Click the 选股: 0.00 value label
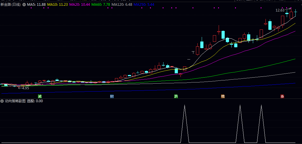 pyautogui.click(x=35, y=101)
